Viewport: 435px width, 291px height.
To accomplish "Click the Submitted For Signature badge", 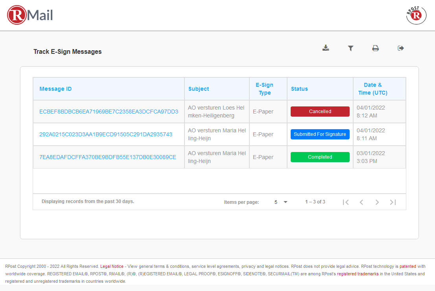I will [320, 134].
